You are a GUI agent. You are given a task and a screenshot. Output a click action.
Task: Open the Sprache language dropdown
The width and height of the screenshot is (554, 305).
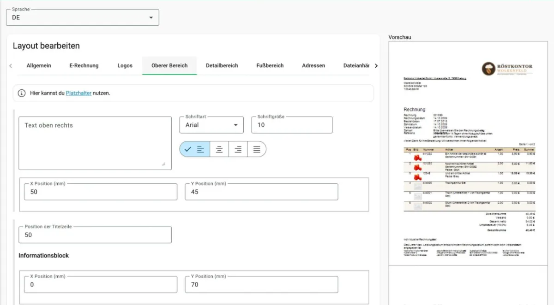click(83, 18)
